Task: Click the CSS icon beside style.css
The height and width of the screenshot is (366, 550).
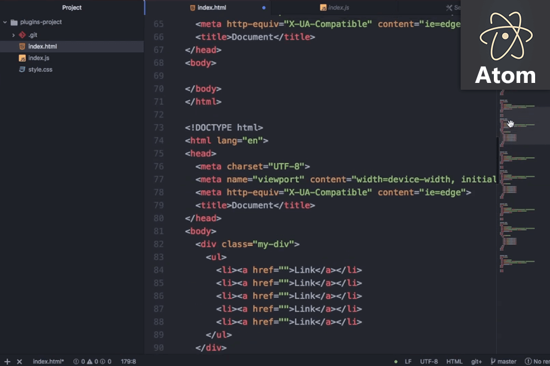Action: point(22,69)
